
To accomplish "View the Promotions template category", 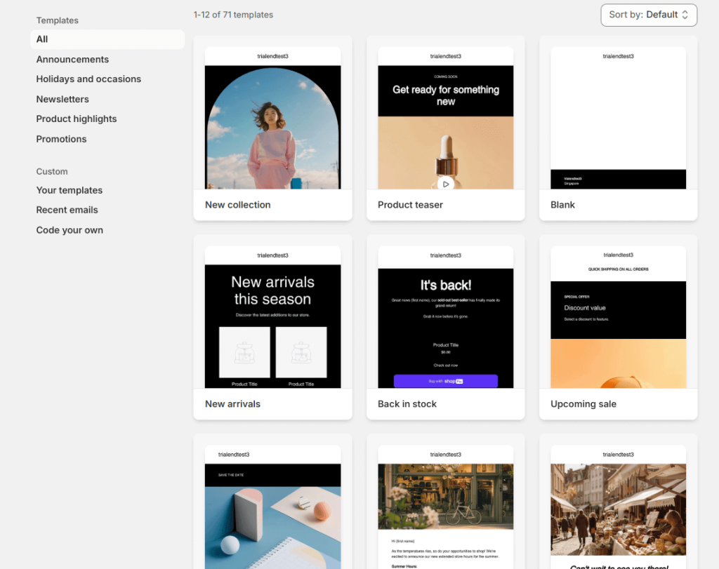I will coord(62,140).
